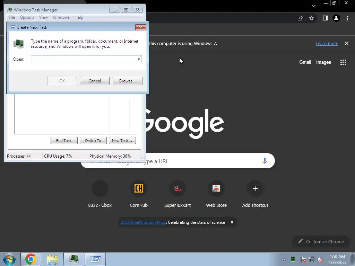Open the CornHub shortcut tile
The height and width of the screenshot is (266, 355).
point(139,194)
